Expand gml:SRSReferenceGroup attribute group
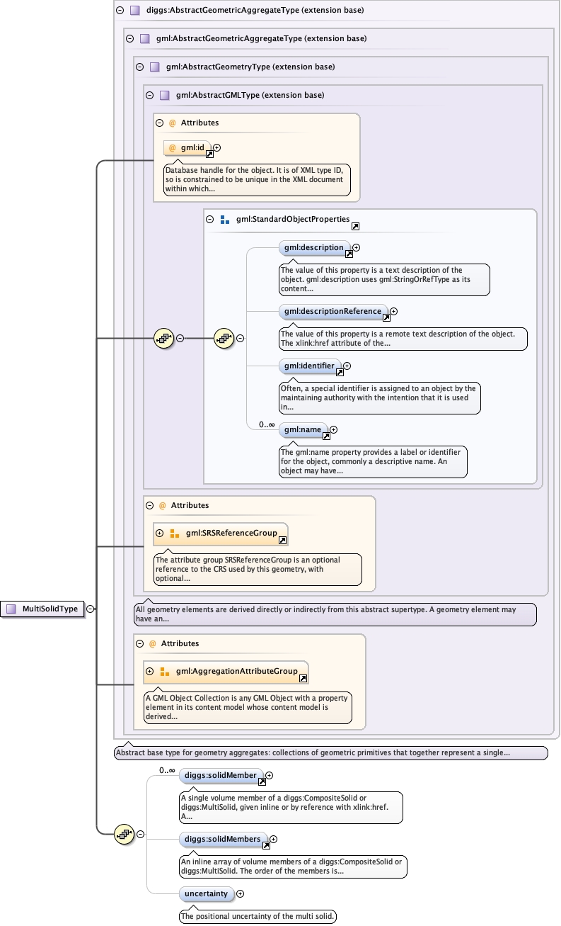The height and width of the screenshot is (926, 561). click(x=160, y=533)
